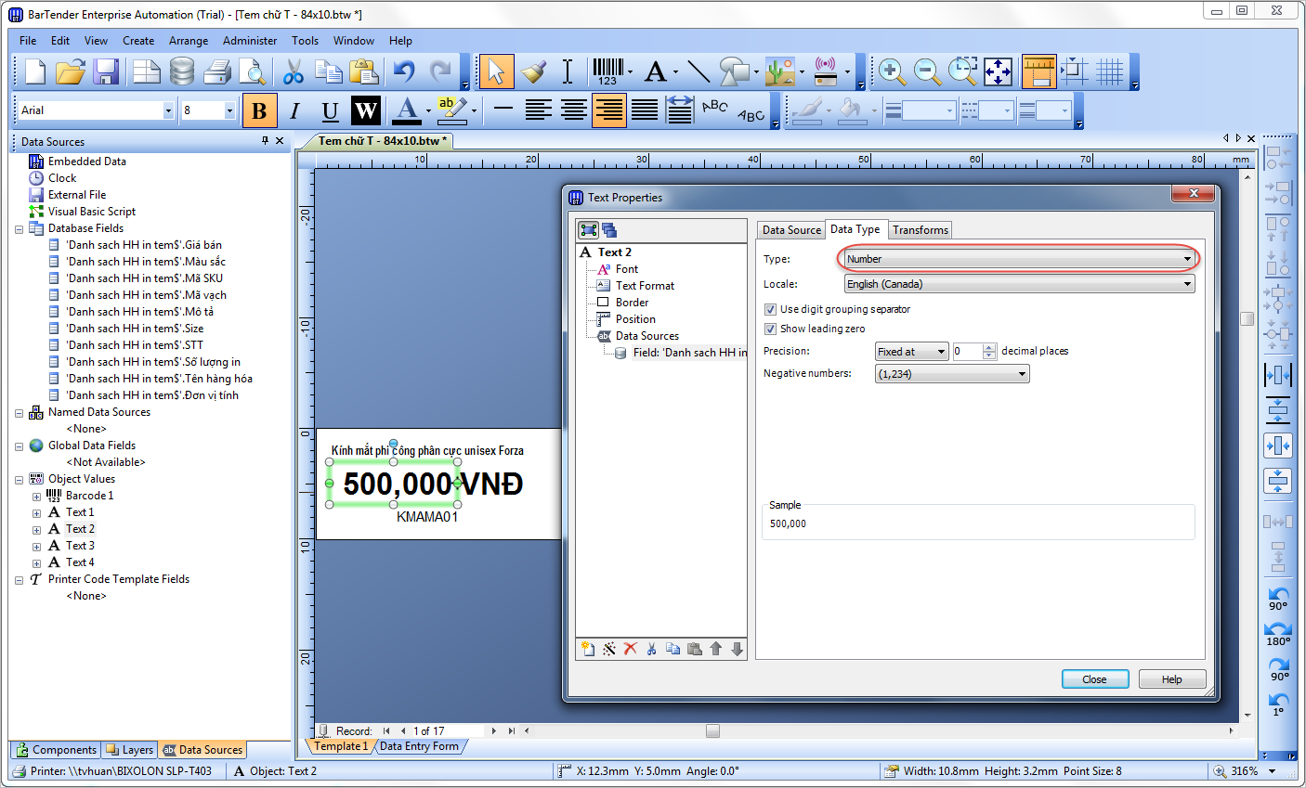Open a file with the folder icon

(x=71, y=71)
